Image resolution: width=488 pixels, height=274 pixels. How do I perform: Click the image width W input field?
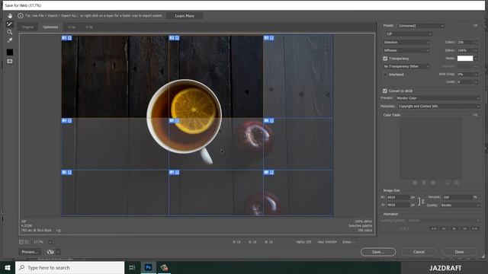coord(398,197)
